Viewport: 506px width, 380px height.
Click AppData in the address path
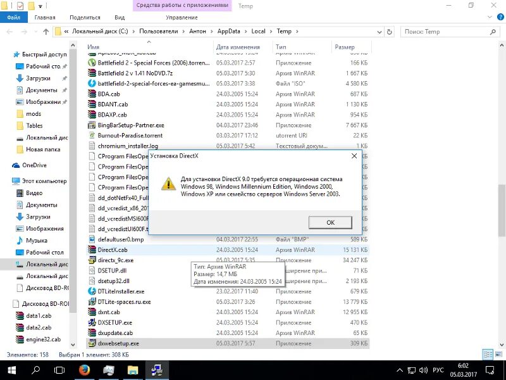(x=228, y=31)
